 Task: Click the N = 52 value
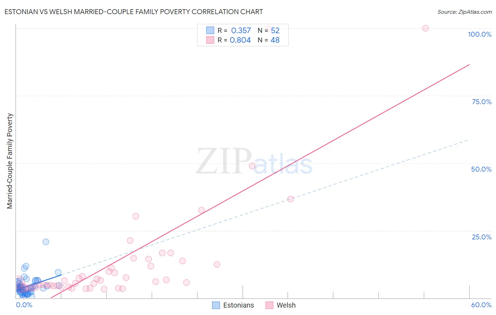268,30
